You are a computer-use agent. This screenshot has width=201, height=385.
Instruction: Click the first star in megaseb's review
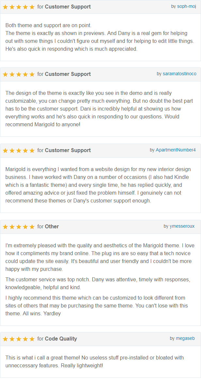(5, 339)
